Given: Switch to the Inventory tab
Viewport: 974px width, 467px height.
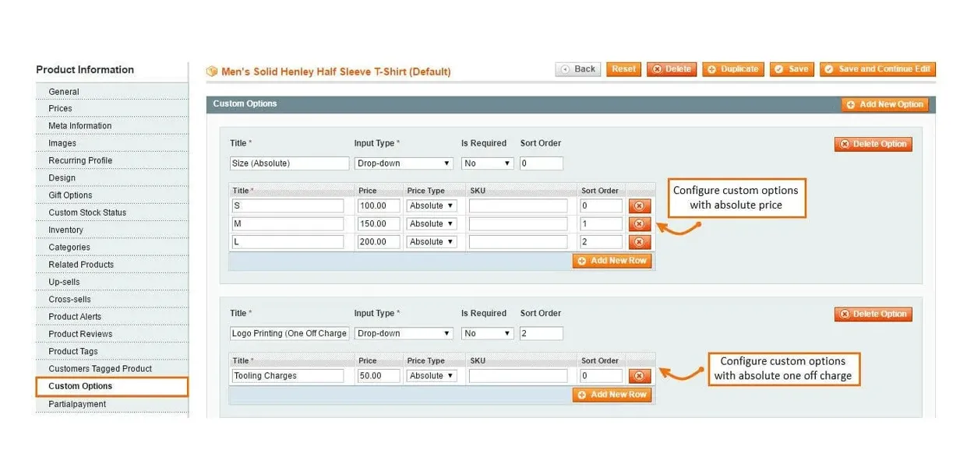Looking at the screenshot, I should (x=65, y=230).
